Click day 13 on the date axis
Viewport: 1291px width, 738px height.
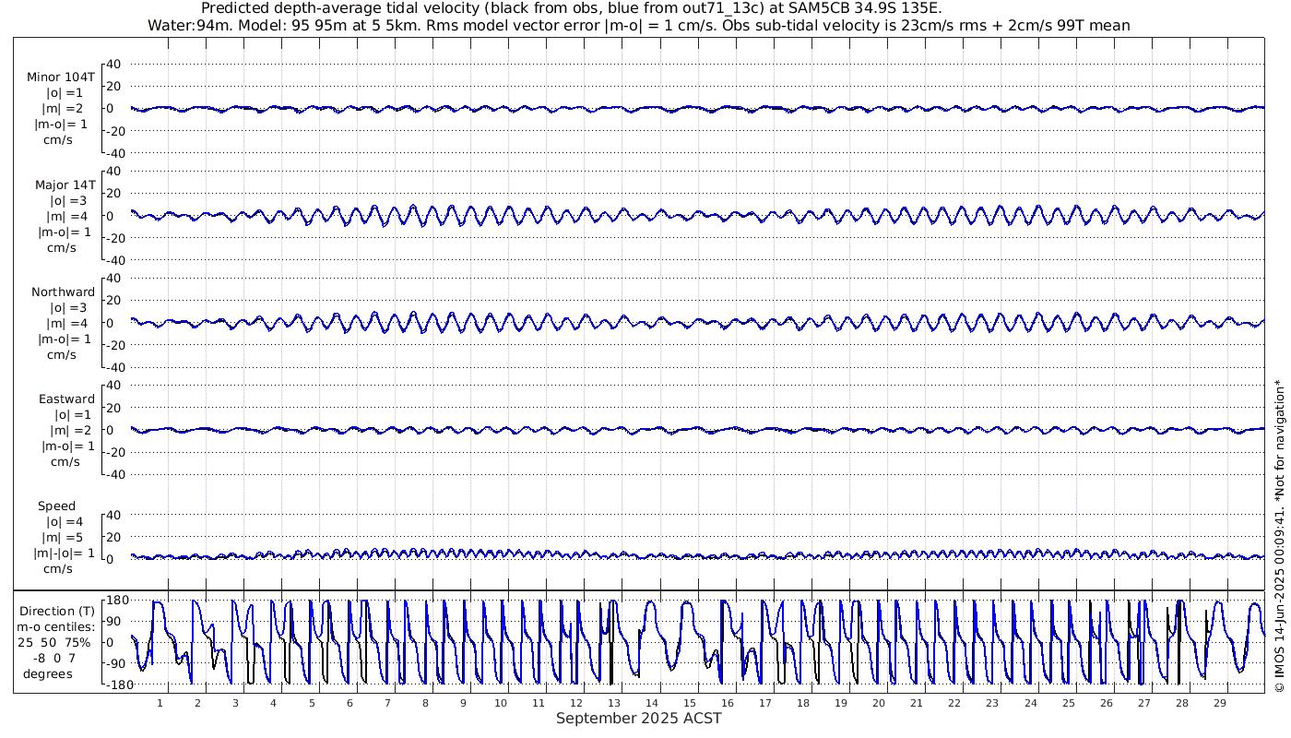click(x=613, y=703)
